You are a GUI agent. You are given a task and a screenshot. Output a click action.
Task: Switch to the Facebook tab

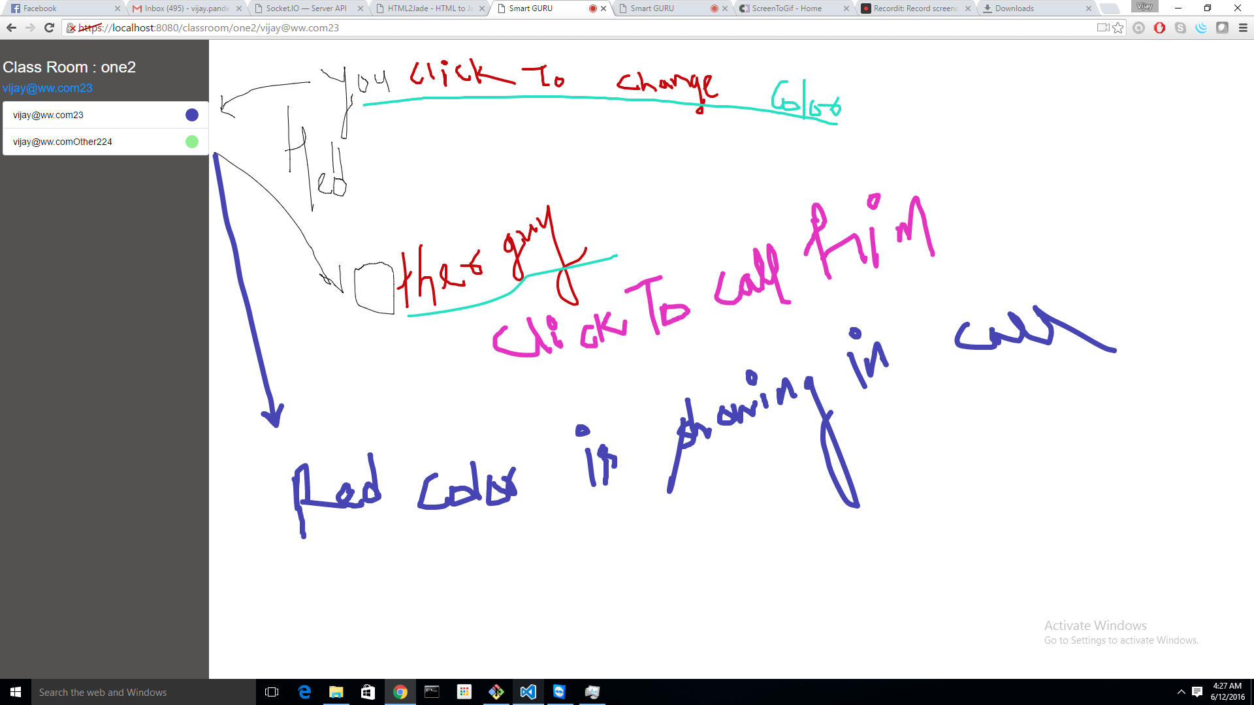[x=59, y=8]
